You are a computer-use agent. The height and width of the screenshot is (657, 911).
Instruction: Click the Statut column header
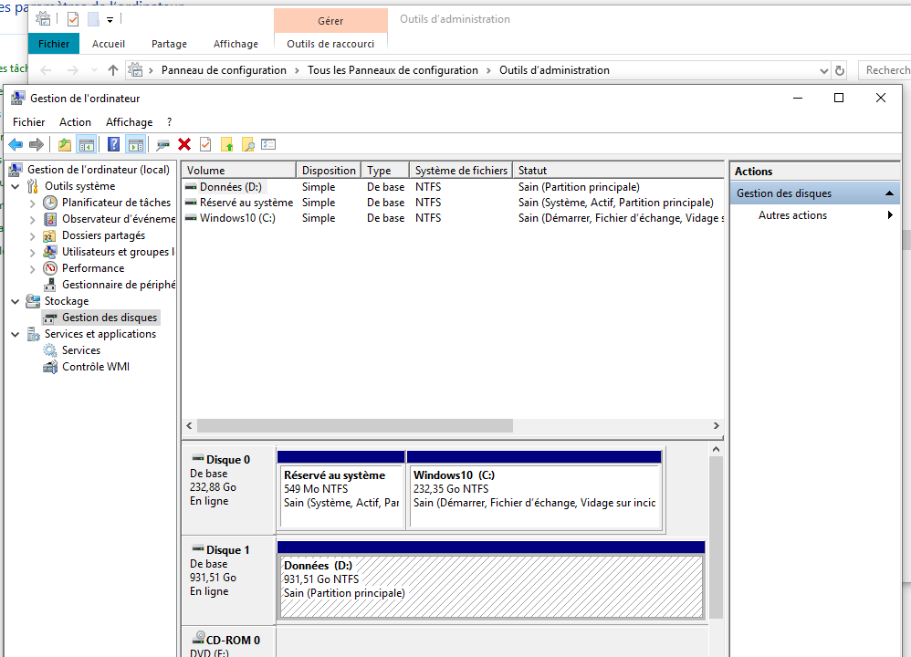pos(617,171)
